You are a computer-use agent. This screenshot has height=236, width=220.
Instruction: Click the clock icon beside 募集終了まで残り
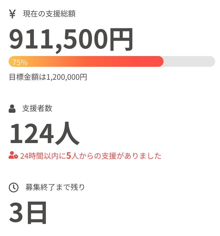[x=13, y=187]
